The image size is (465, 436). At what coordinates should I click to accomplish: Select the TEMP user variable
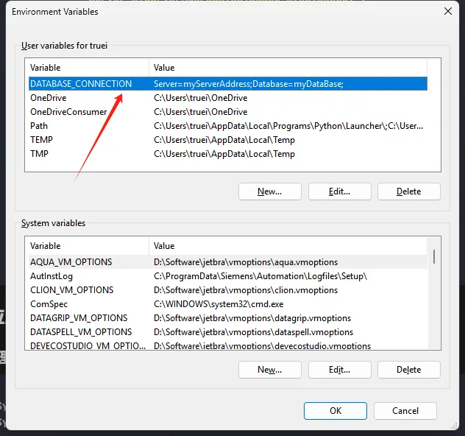coord(41,140)
